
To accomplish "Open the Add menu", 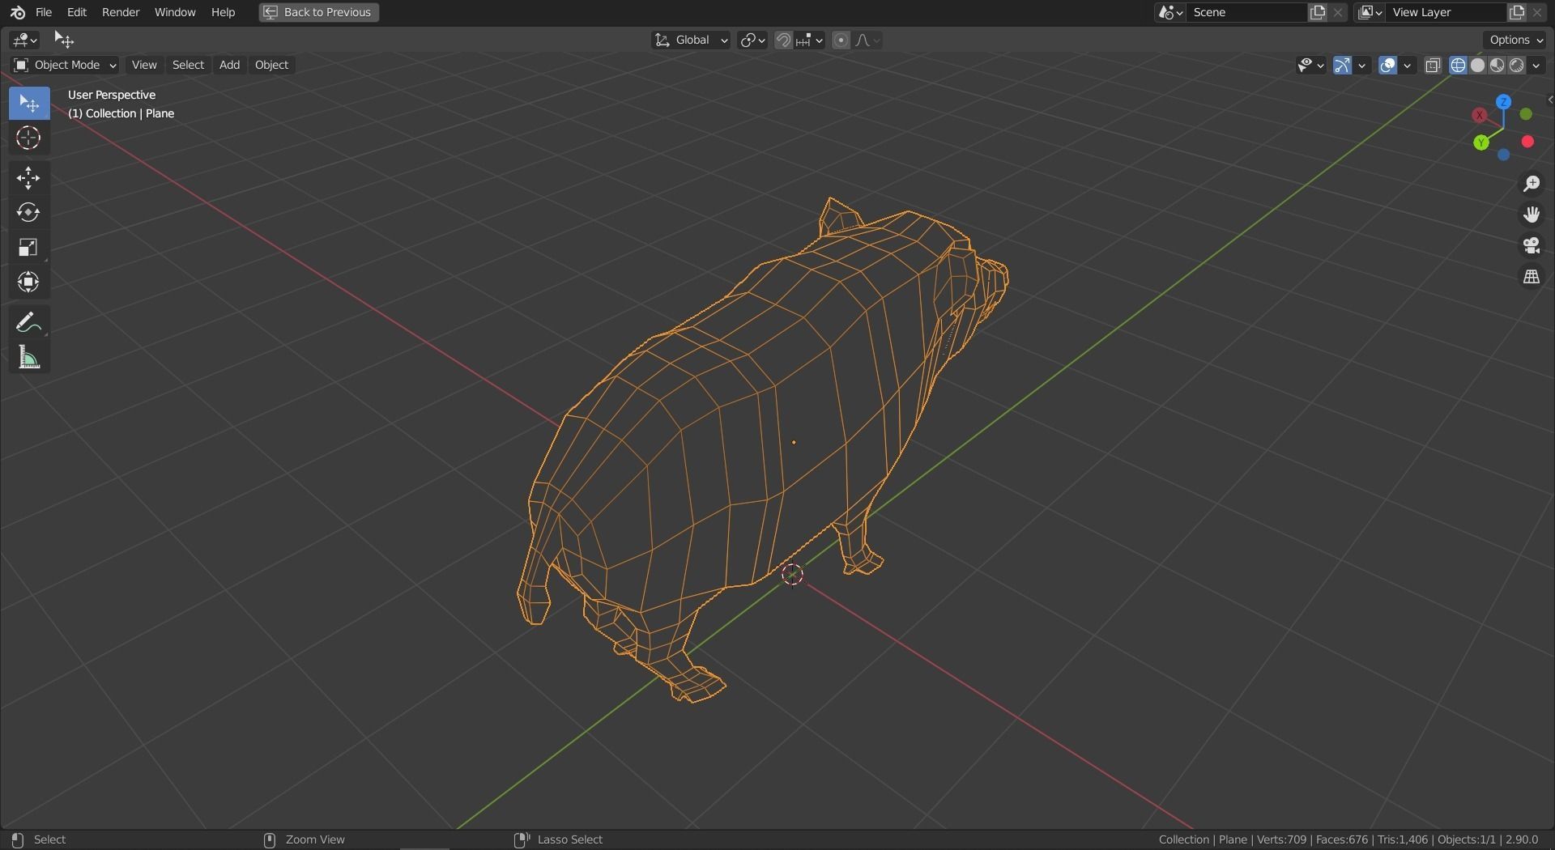I will tap(229, 65).
